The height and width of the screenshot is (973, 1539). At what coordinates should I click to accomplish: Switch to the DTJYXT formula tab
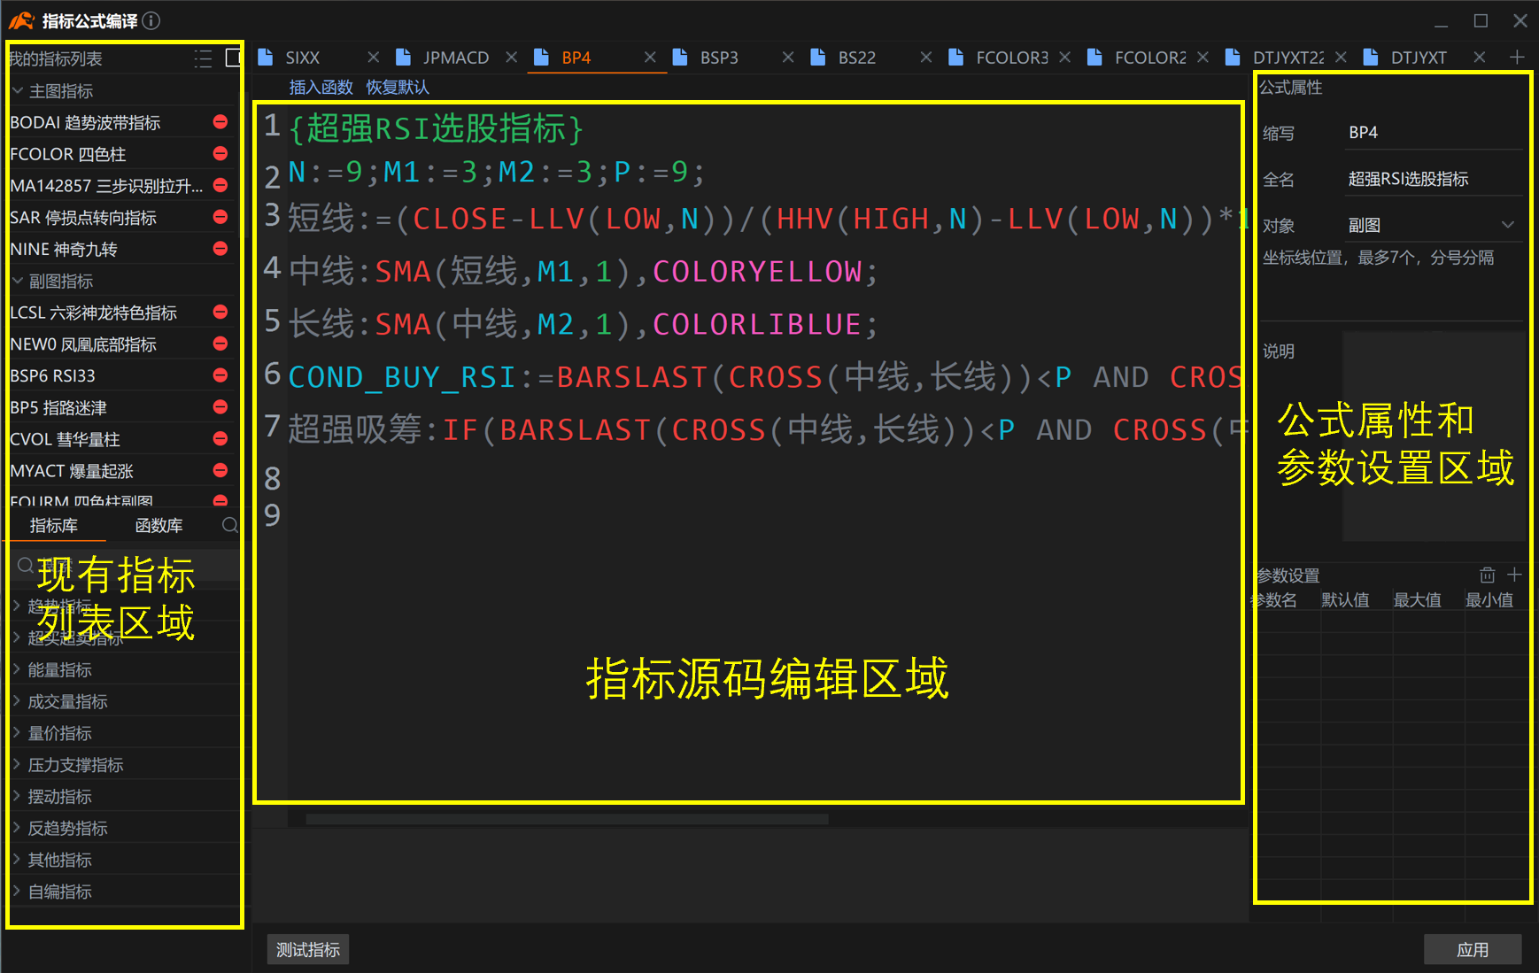coord(1418,58)
